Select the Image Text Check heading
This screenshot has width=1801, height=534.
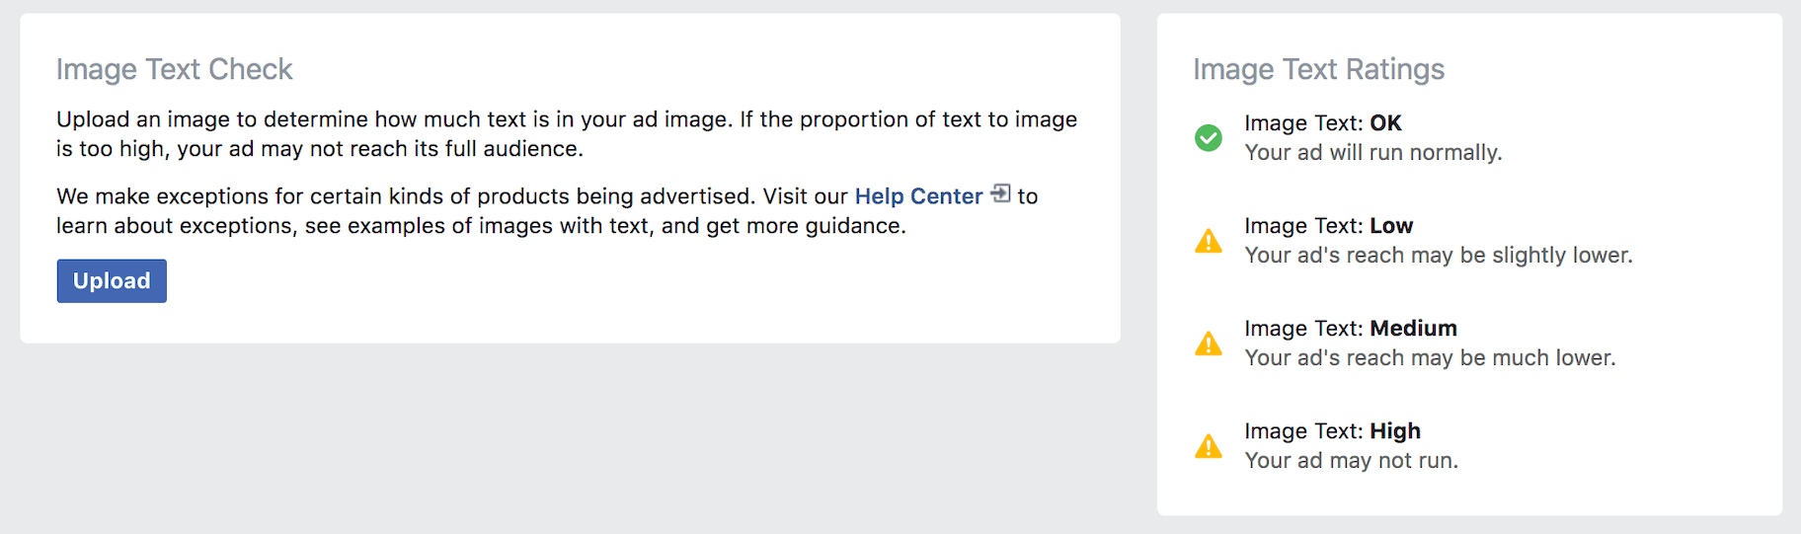(x=175, y=69)
